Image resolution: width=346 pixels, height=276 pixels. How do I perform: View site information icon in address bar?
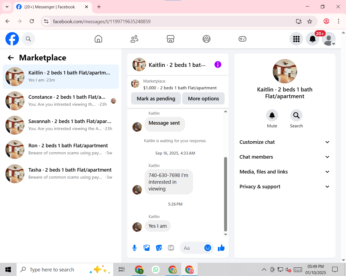[46, 21]
